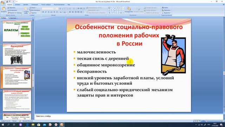This screenshot has width=225, height=127.
Task: Toggle Underline formatting in Font group
Action: coord(49,12)
